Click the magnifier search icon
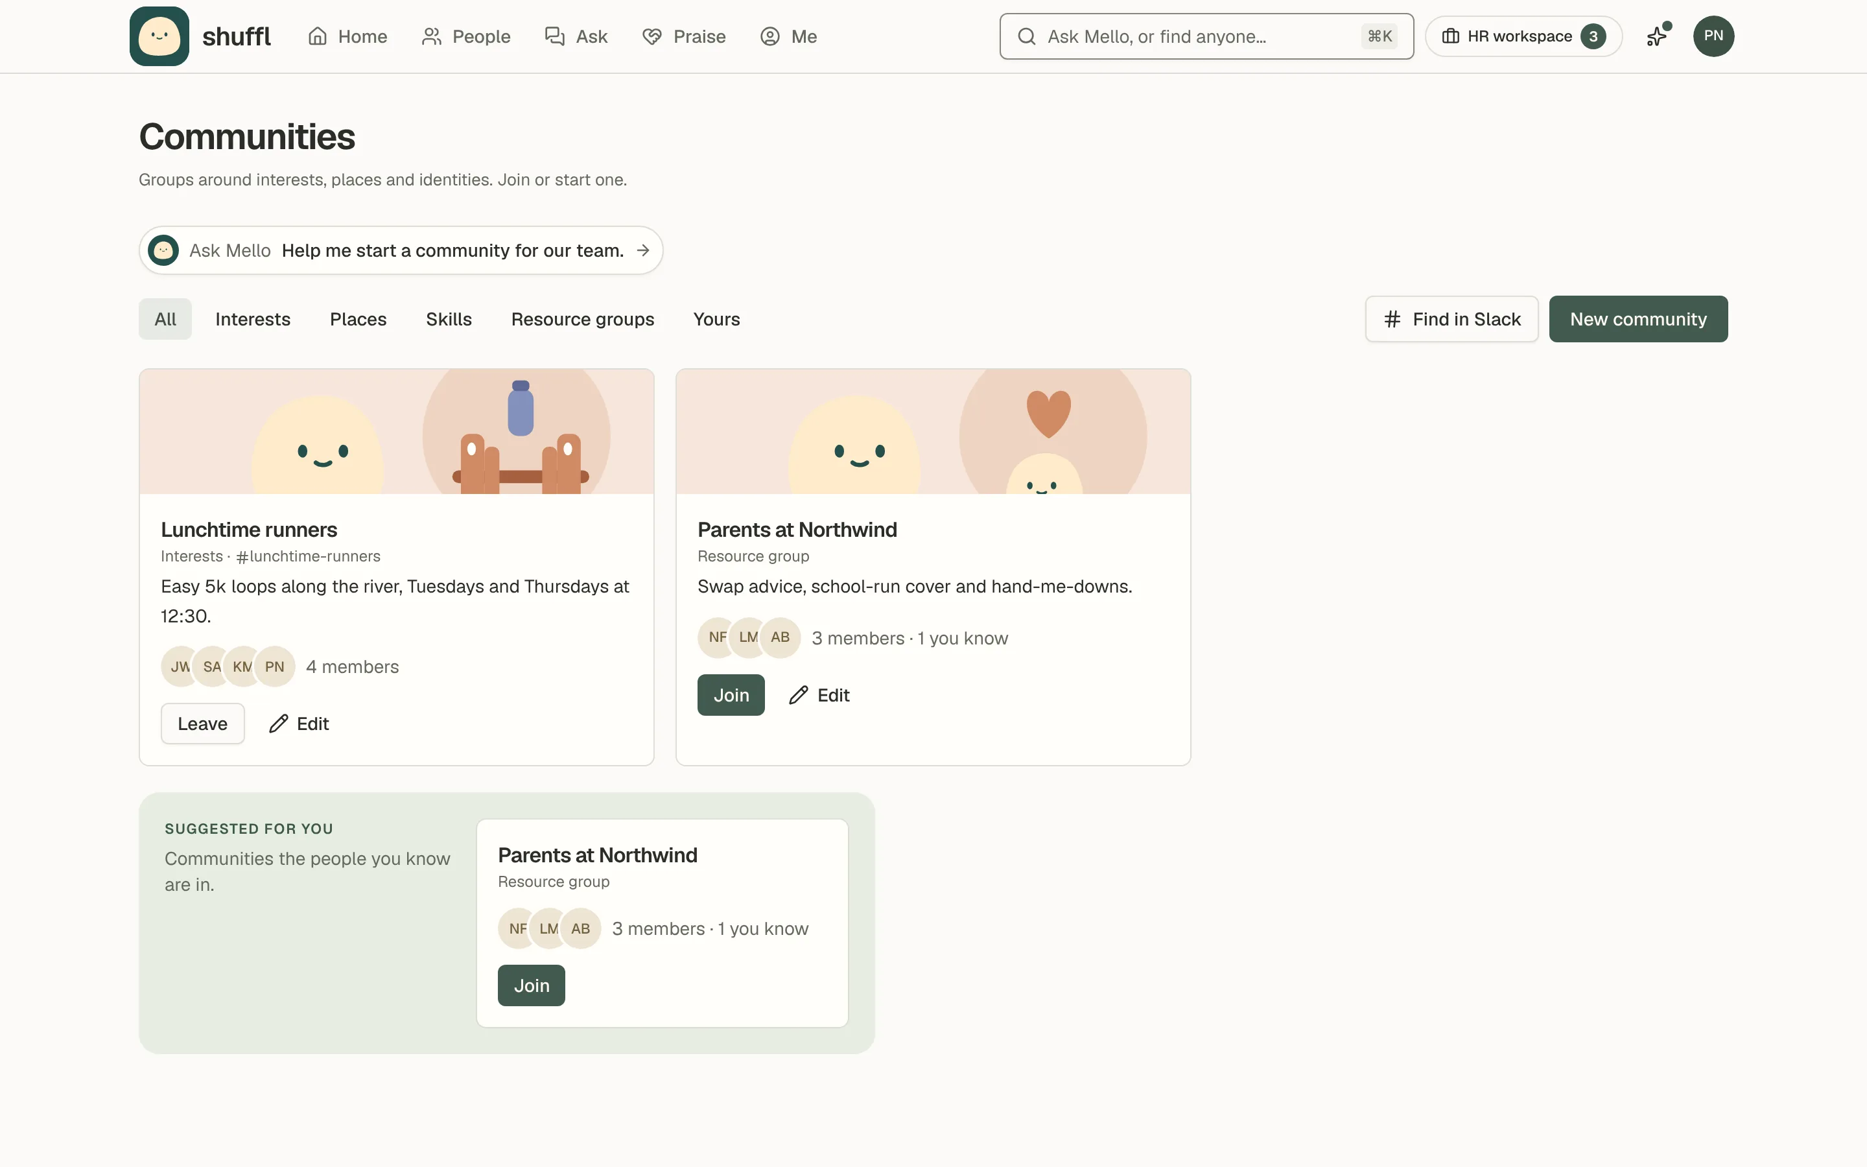Screen dimensions: 1867x1167 tap(1026, 36)
